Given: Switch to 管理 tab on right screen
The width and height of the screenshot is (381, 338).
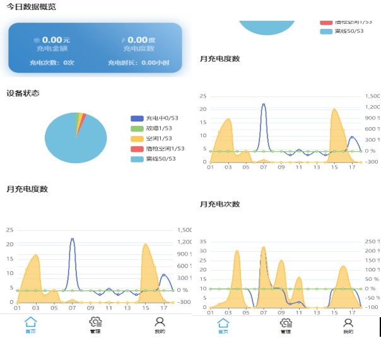Looking at the screenshot, I should pos(286,325).
